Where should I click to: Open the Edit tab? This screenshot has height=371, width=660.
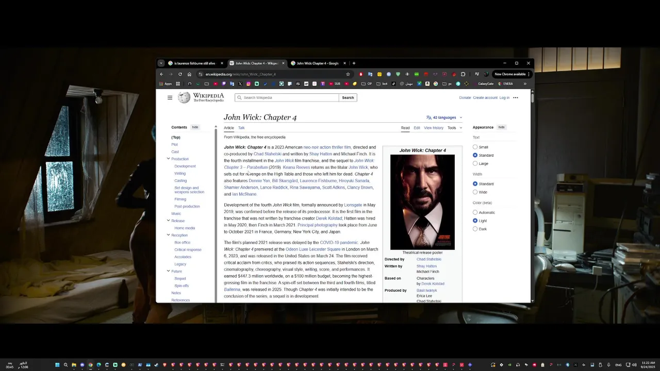pyautogui.click(x=417, y=128)
